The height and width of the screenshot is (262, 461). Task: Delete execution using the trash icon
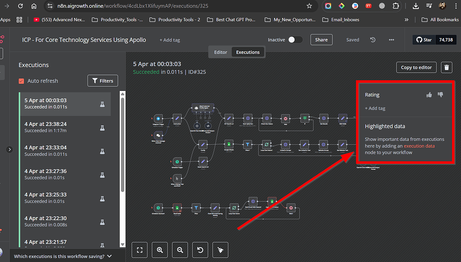pyautogui.click(x=446, y=68)
